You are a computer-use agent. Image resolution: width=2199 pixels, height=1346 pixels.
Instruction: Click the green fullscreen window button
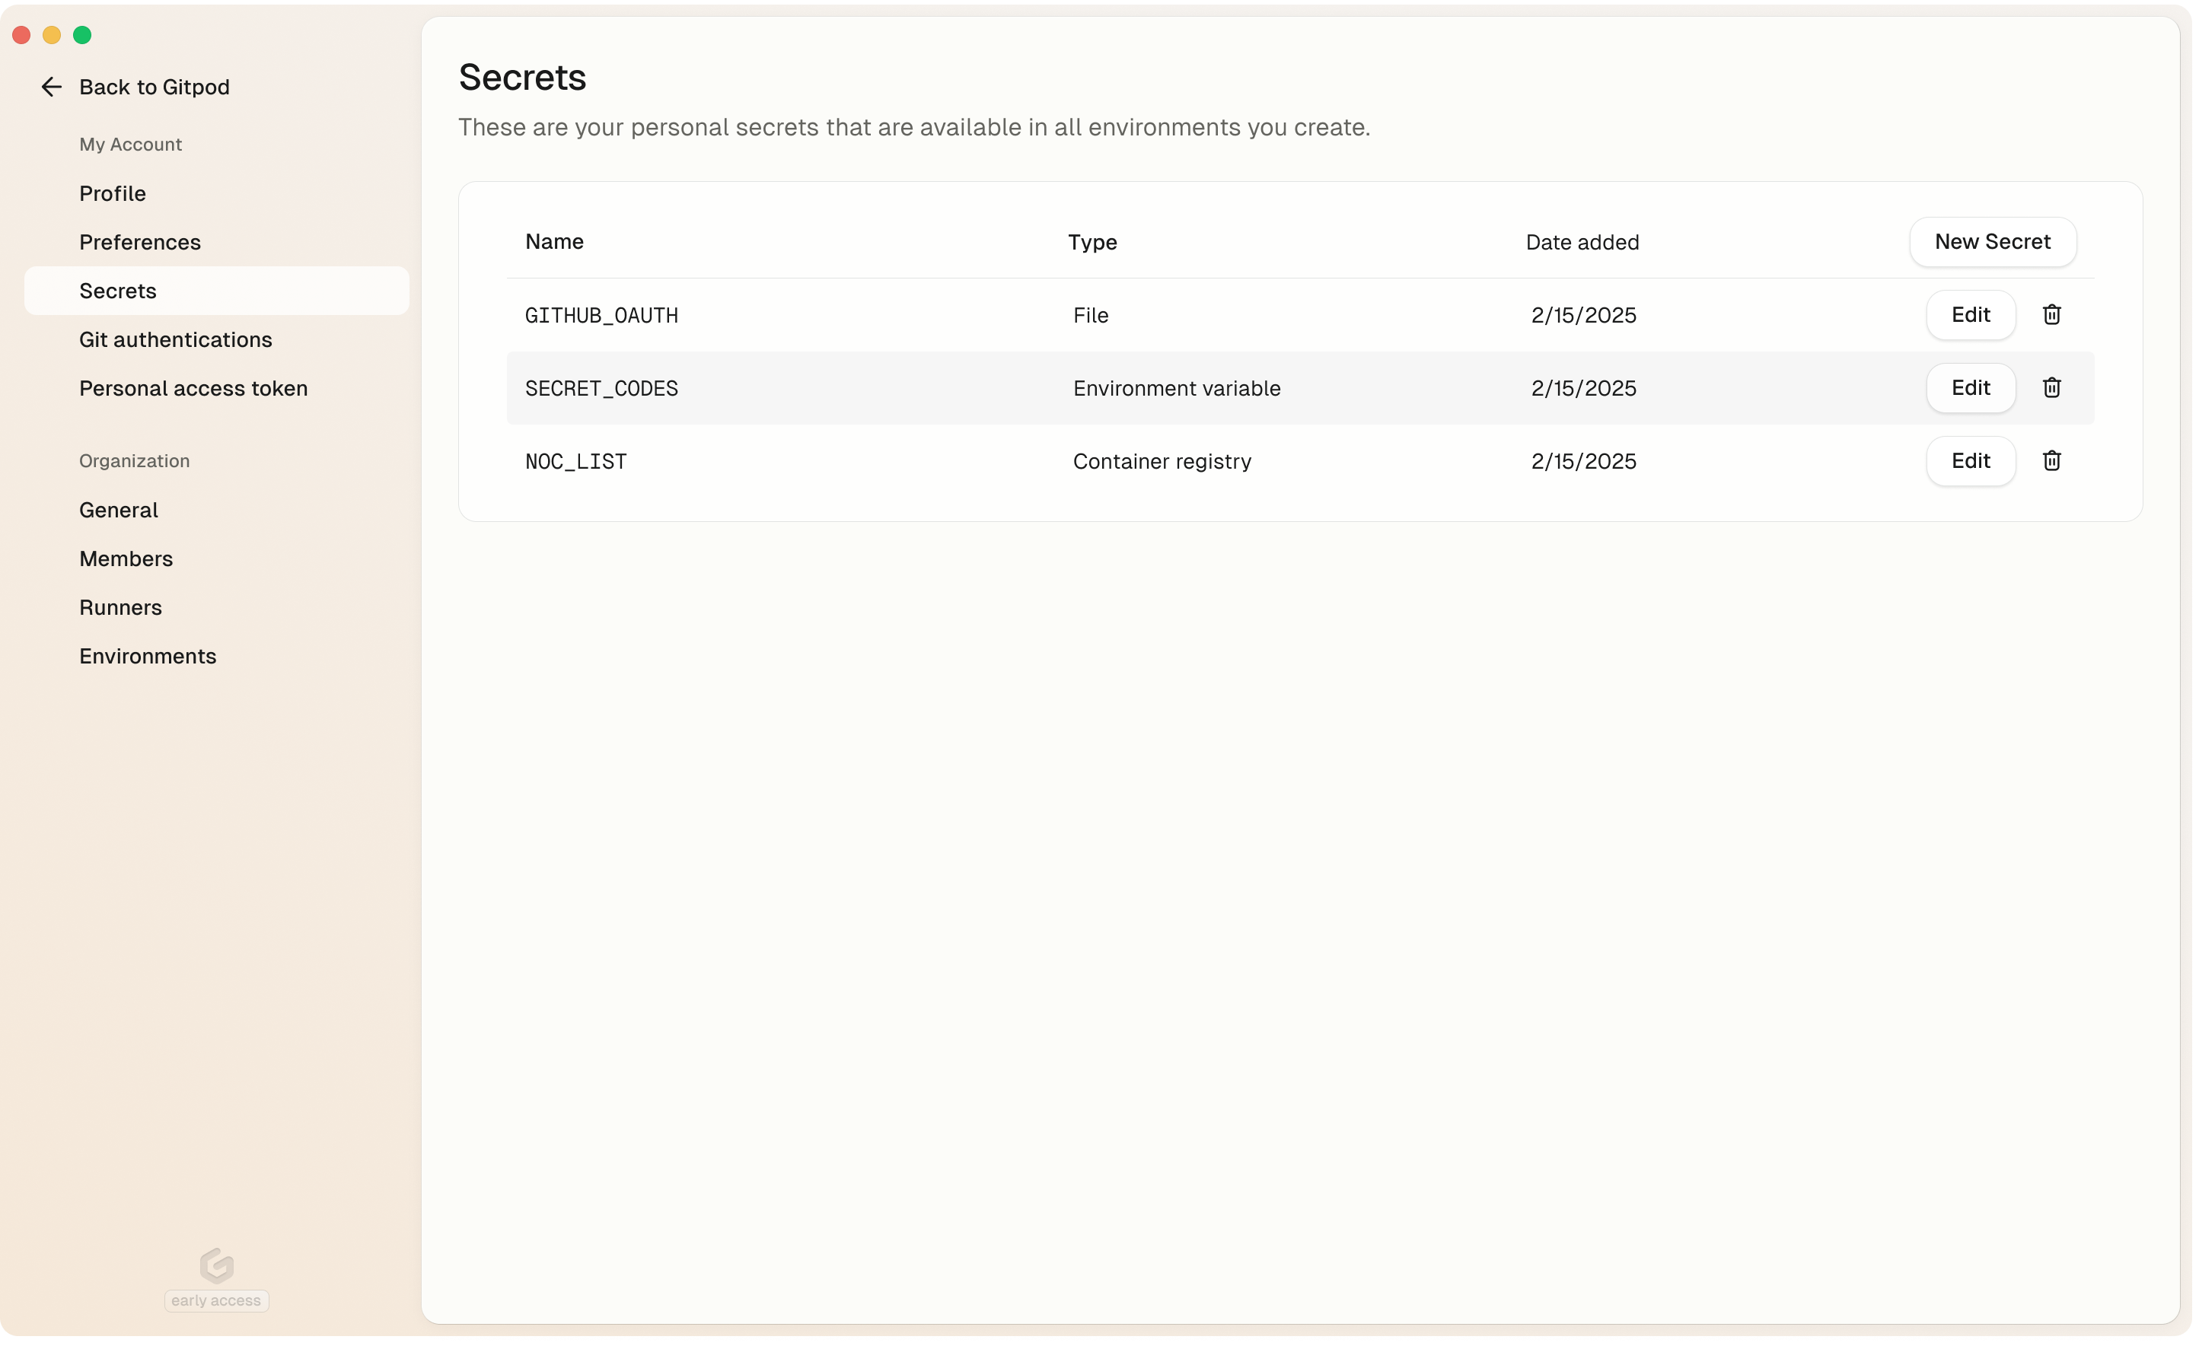click(x=82, y=35)
